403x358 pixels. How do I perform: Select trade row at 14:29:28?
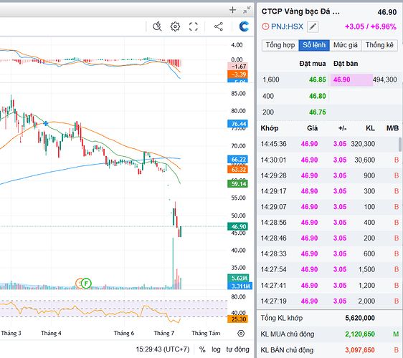coord(329,175)
